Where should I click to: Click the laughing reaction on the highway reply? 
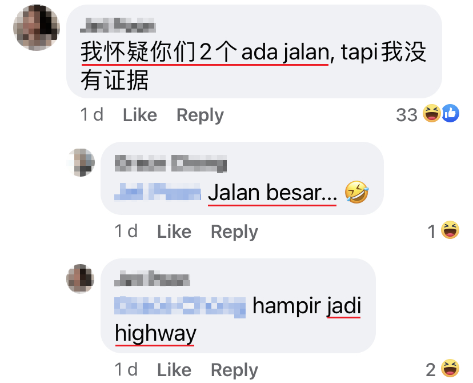(450, 368)
